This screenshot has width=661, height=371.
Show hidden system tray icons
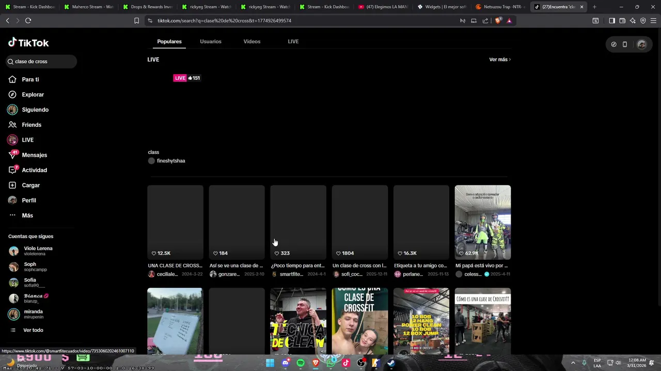tap(573, 363)
